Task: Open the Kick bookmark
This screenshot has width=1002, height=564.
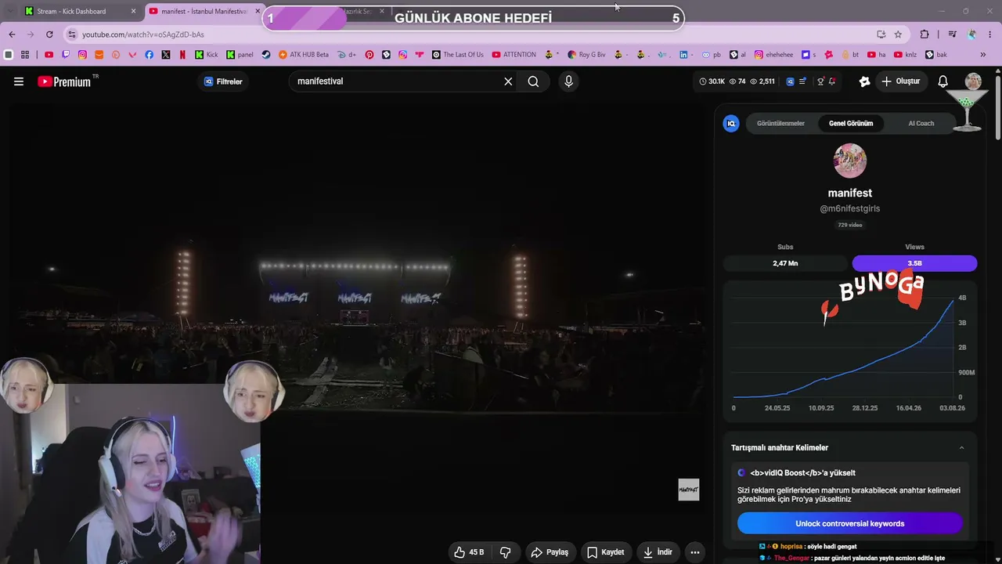Action: pyautogui.click(x=207, y=55)
